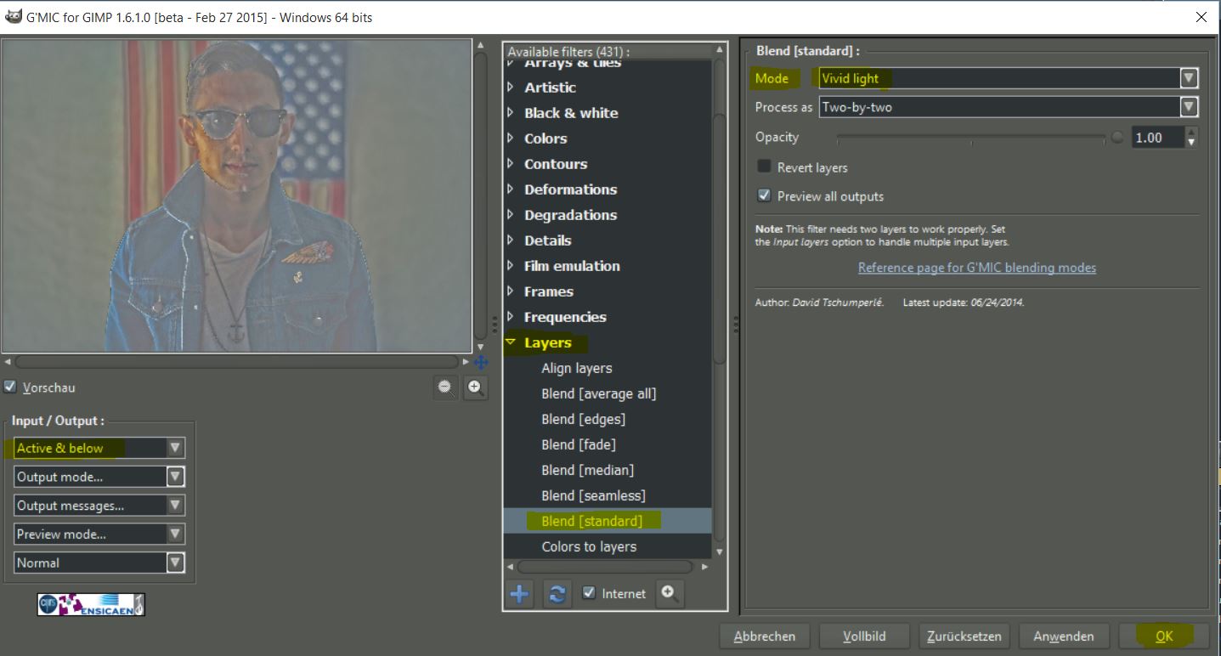Expand the Artistic filter category
This screenshot has width=1221, height=656.
pos(510,88)
